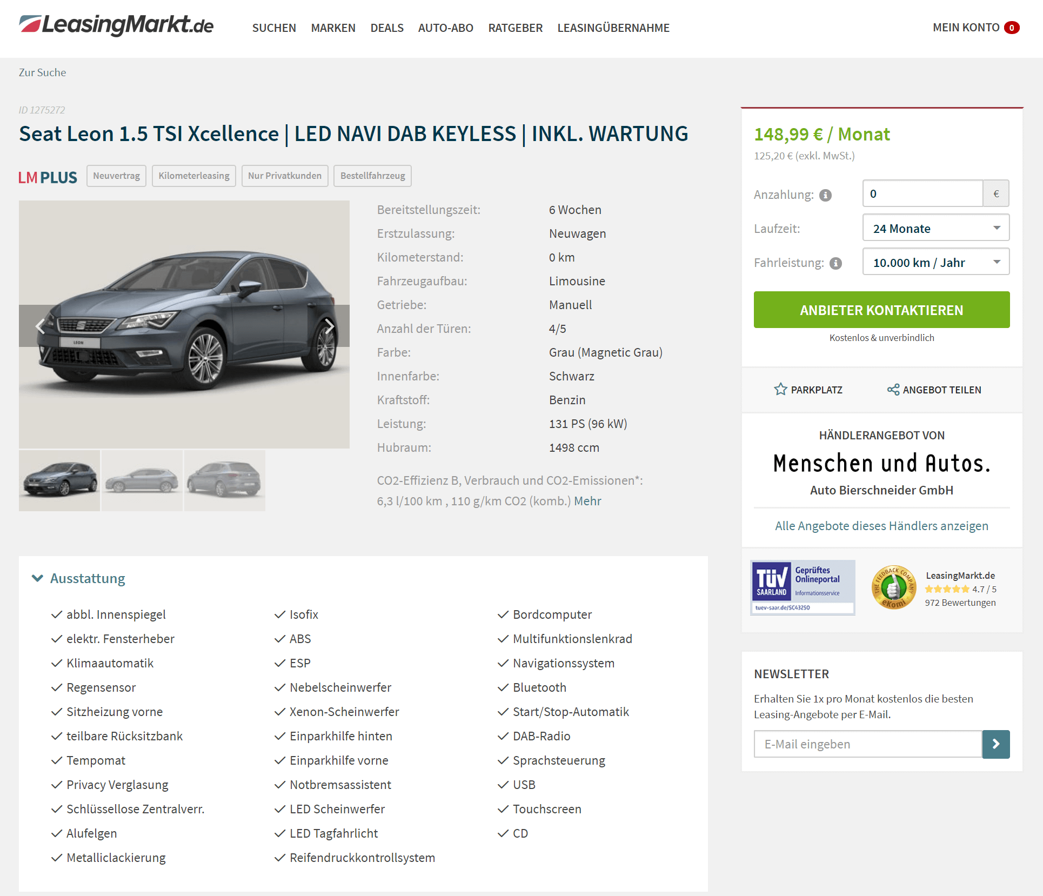Image resolution: width=1043 pixels, height=896 pixels.
Task: Click the Seat Leon listing title
Action: [353, 133]
